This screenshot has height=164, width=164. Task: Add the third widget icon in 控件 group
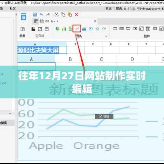pos(128,29)
